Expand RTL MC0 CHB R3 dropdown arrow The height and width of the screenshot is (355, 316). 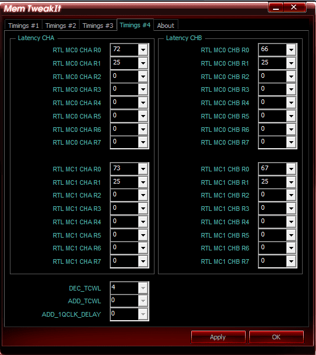tap(291, 89)
